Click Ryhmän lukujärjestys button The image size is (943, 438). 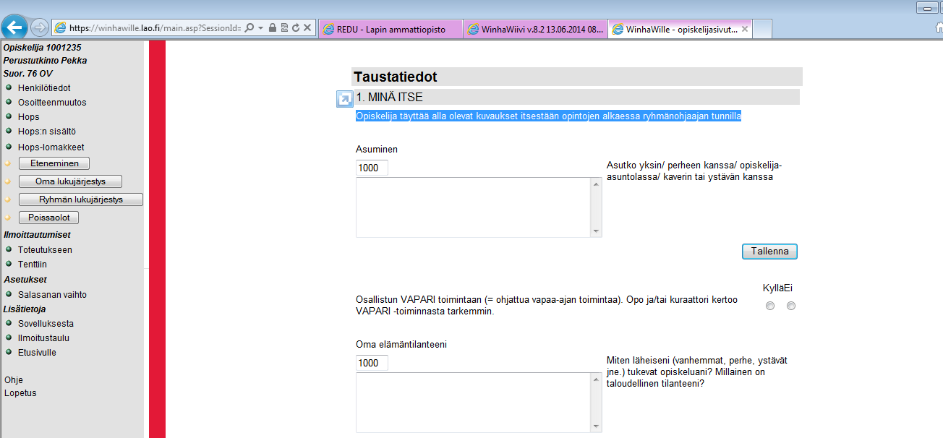pos(81,199)
